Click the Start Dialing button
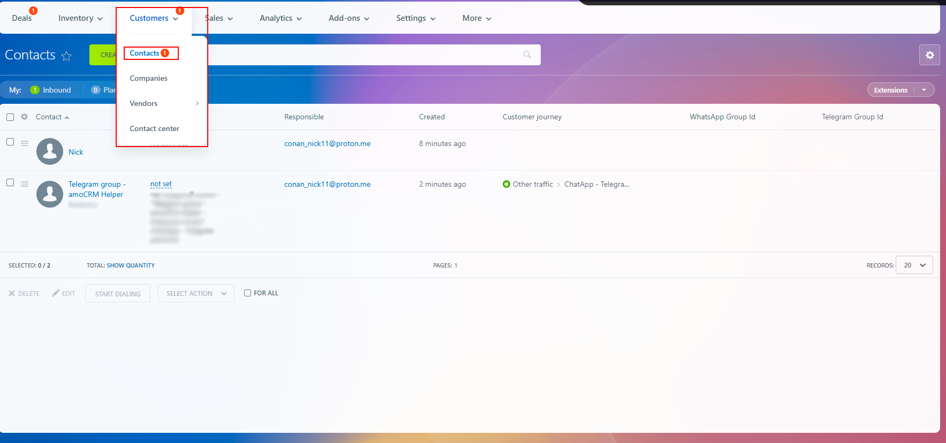This screenshot has width=946, height=443. (x=118, y=293)
